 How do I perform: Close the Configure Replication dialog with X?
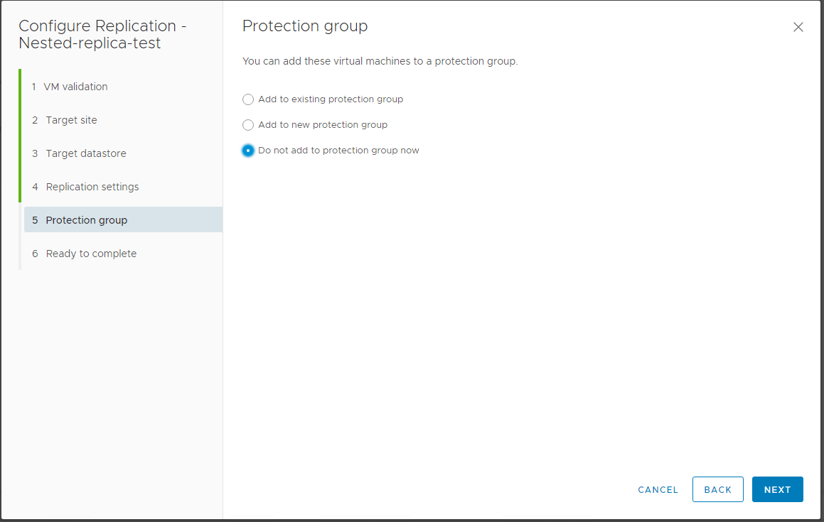coord(798,27)
